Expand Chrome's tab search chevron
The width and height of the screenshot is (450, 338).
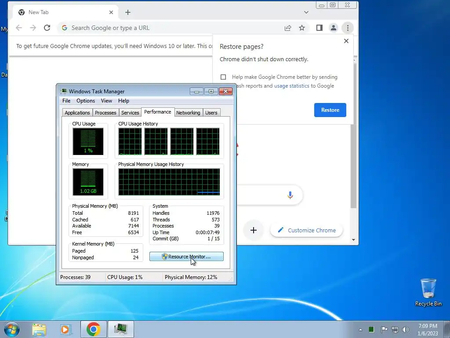point(306,12)
